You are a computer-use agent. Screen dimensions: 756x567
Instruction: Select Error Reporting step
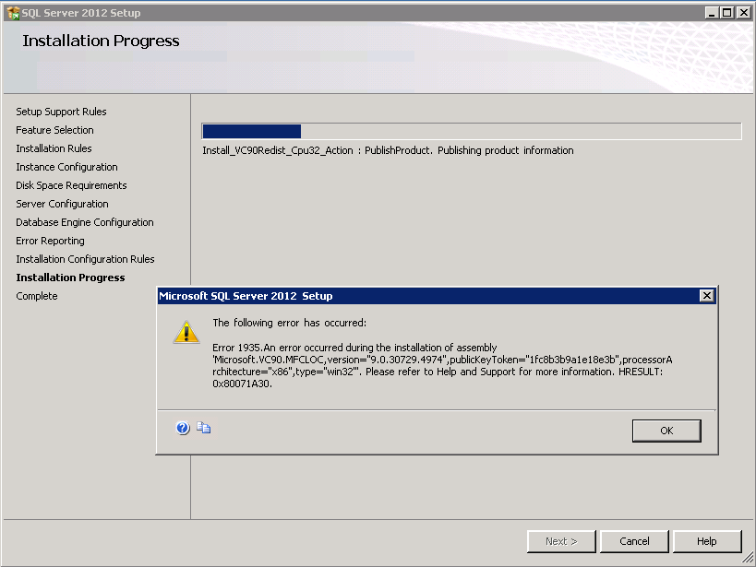50,241
